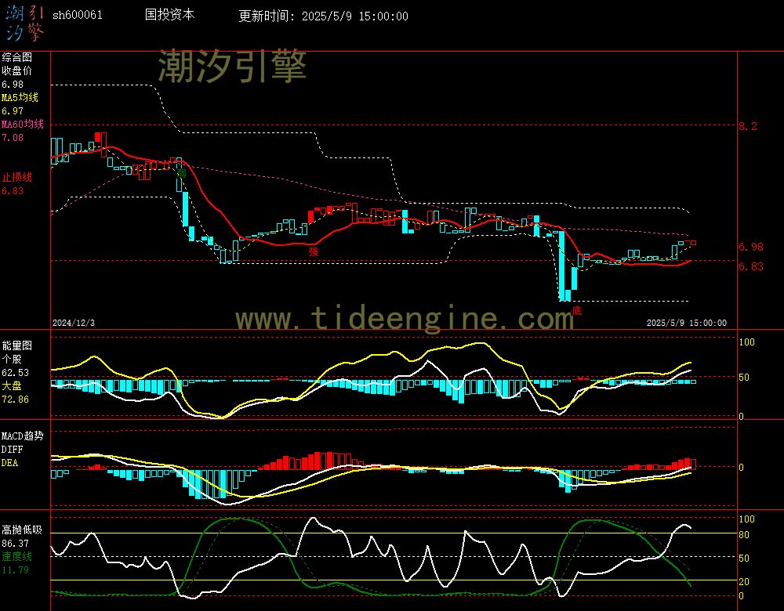Select the 高抛低吸 panel label
The image size is (784, 611).
21,530
